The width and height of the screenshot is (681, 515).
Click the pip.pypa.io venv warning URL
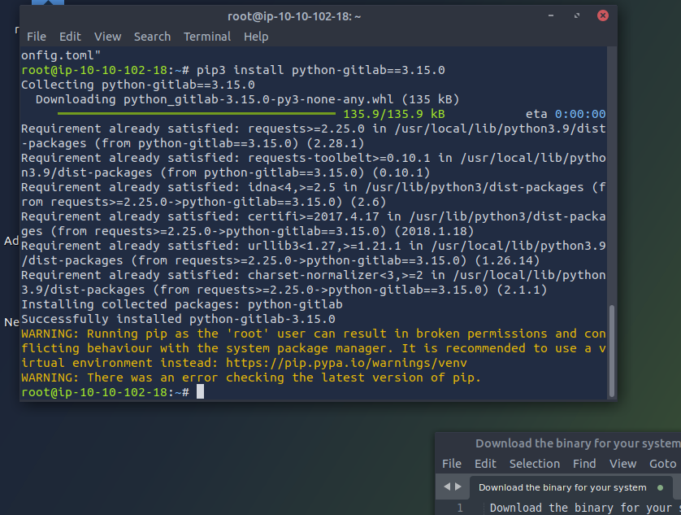point(346,363)
